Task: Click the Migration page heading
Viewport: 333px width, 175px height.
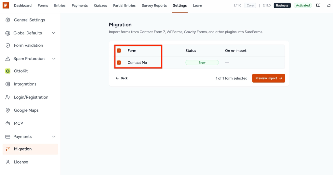Action: coord(120,25)
